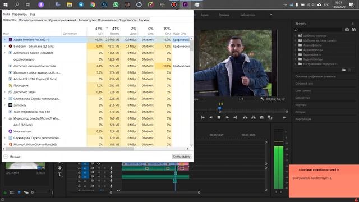Click the Снять задачу button
The height and width of the screenshot is (202, 359).
pos(182,157)
